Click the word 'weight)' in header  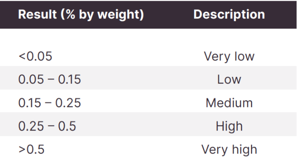point(120,15)
